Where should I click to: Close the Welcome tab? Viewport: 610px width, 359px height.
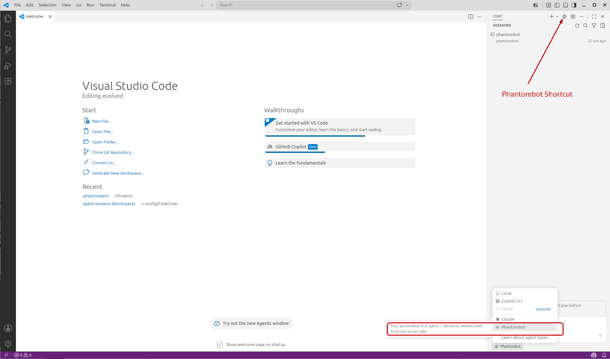tap(50, 17)
